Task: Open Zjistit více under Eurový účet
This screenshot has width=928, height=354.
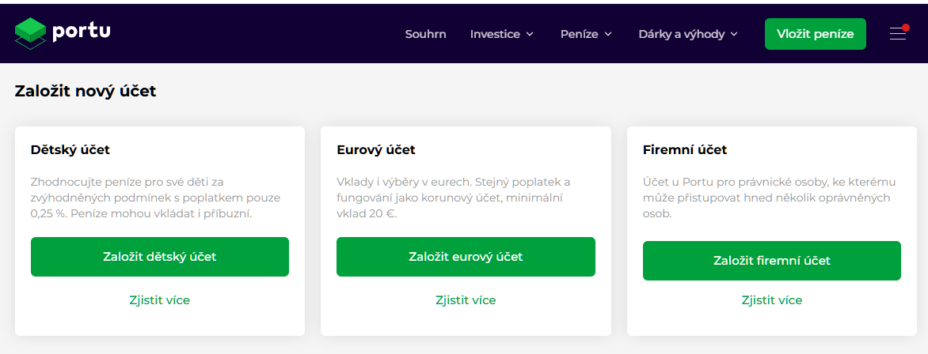Action: (x=466, y=300)
